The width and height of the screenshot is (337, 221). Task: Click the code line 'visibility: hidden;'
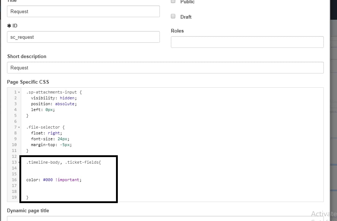click(54, 98)
